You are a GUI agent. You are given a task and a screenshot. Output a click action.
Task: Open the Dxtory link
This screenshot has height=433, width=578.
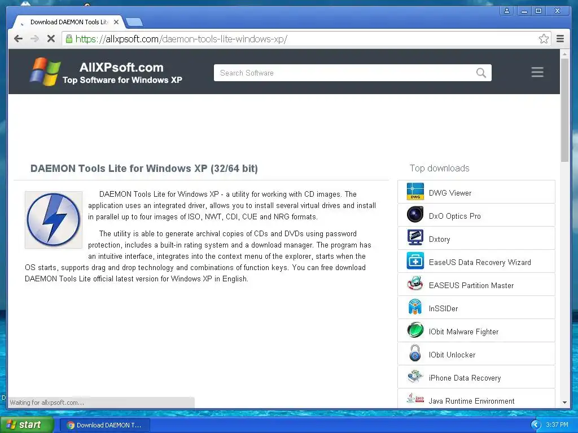pyautogui.click(x=439, y=239)
